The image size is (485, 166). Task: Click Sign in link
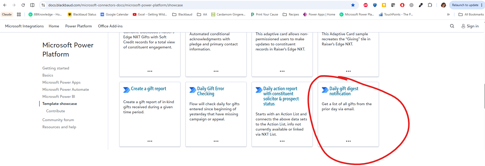pos(470,26)
